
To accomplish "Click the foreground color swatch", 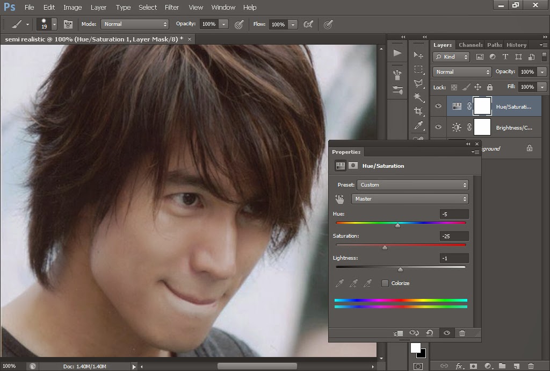I will click(x=415, y=348).
